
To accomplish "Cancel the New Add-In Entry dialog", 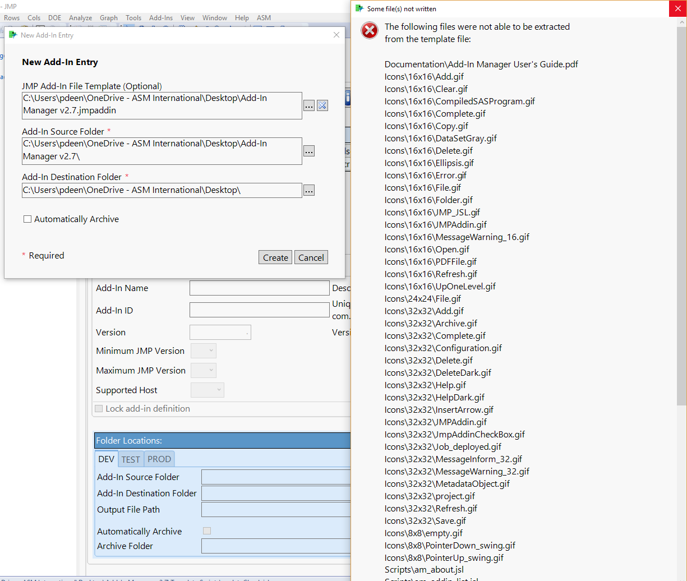I will click(x=311, y=257).
